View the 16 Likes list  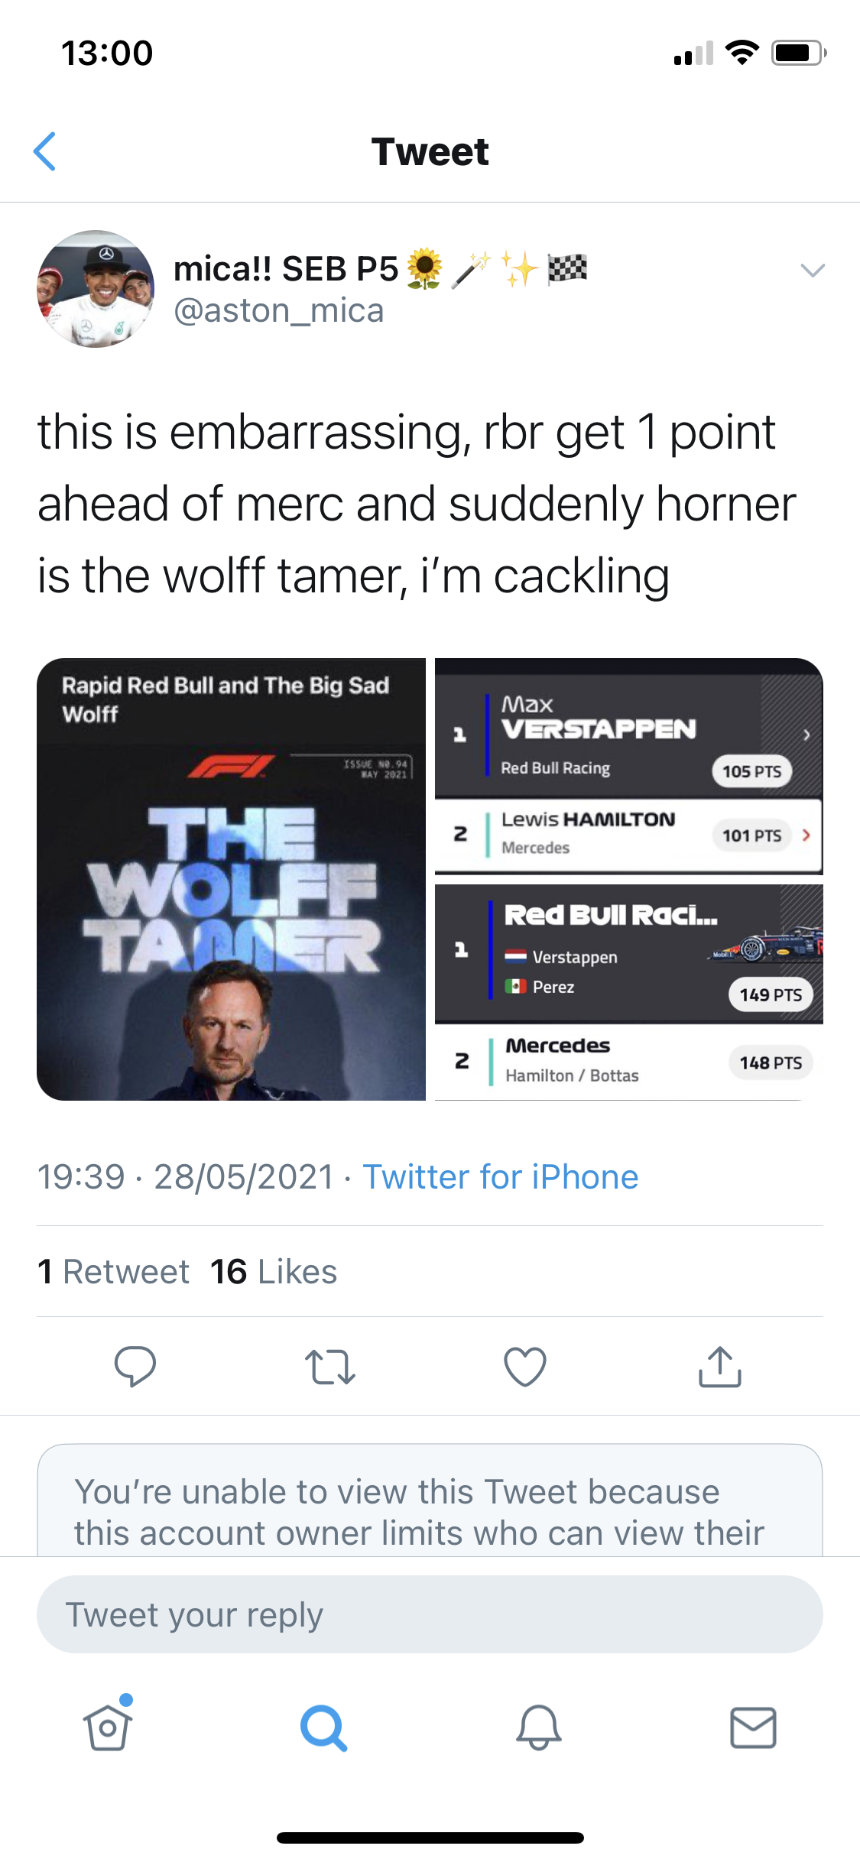pos(274,1272)
